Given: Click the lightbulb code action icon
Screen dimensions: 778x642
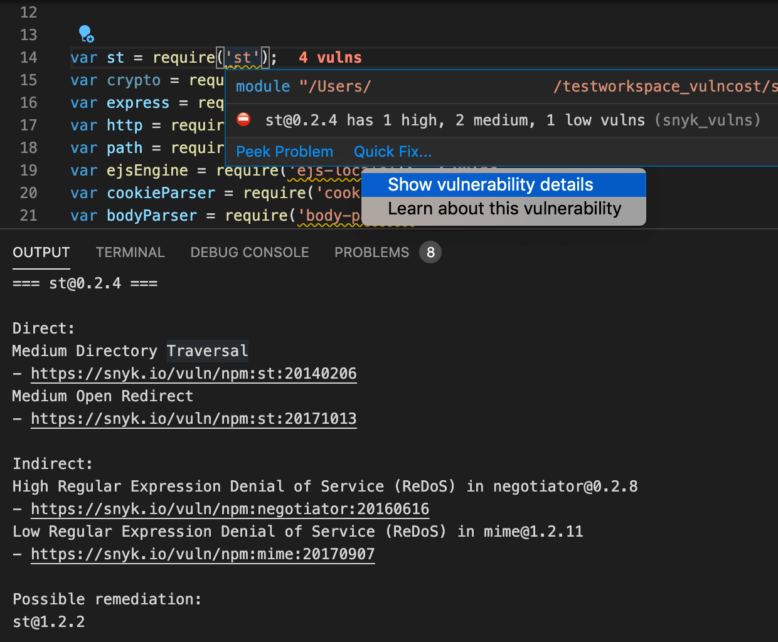Looking at the screenshot, I should (86, 34).
